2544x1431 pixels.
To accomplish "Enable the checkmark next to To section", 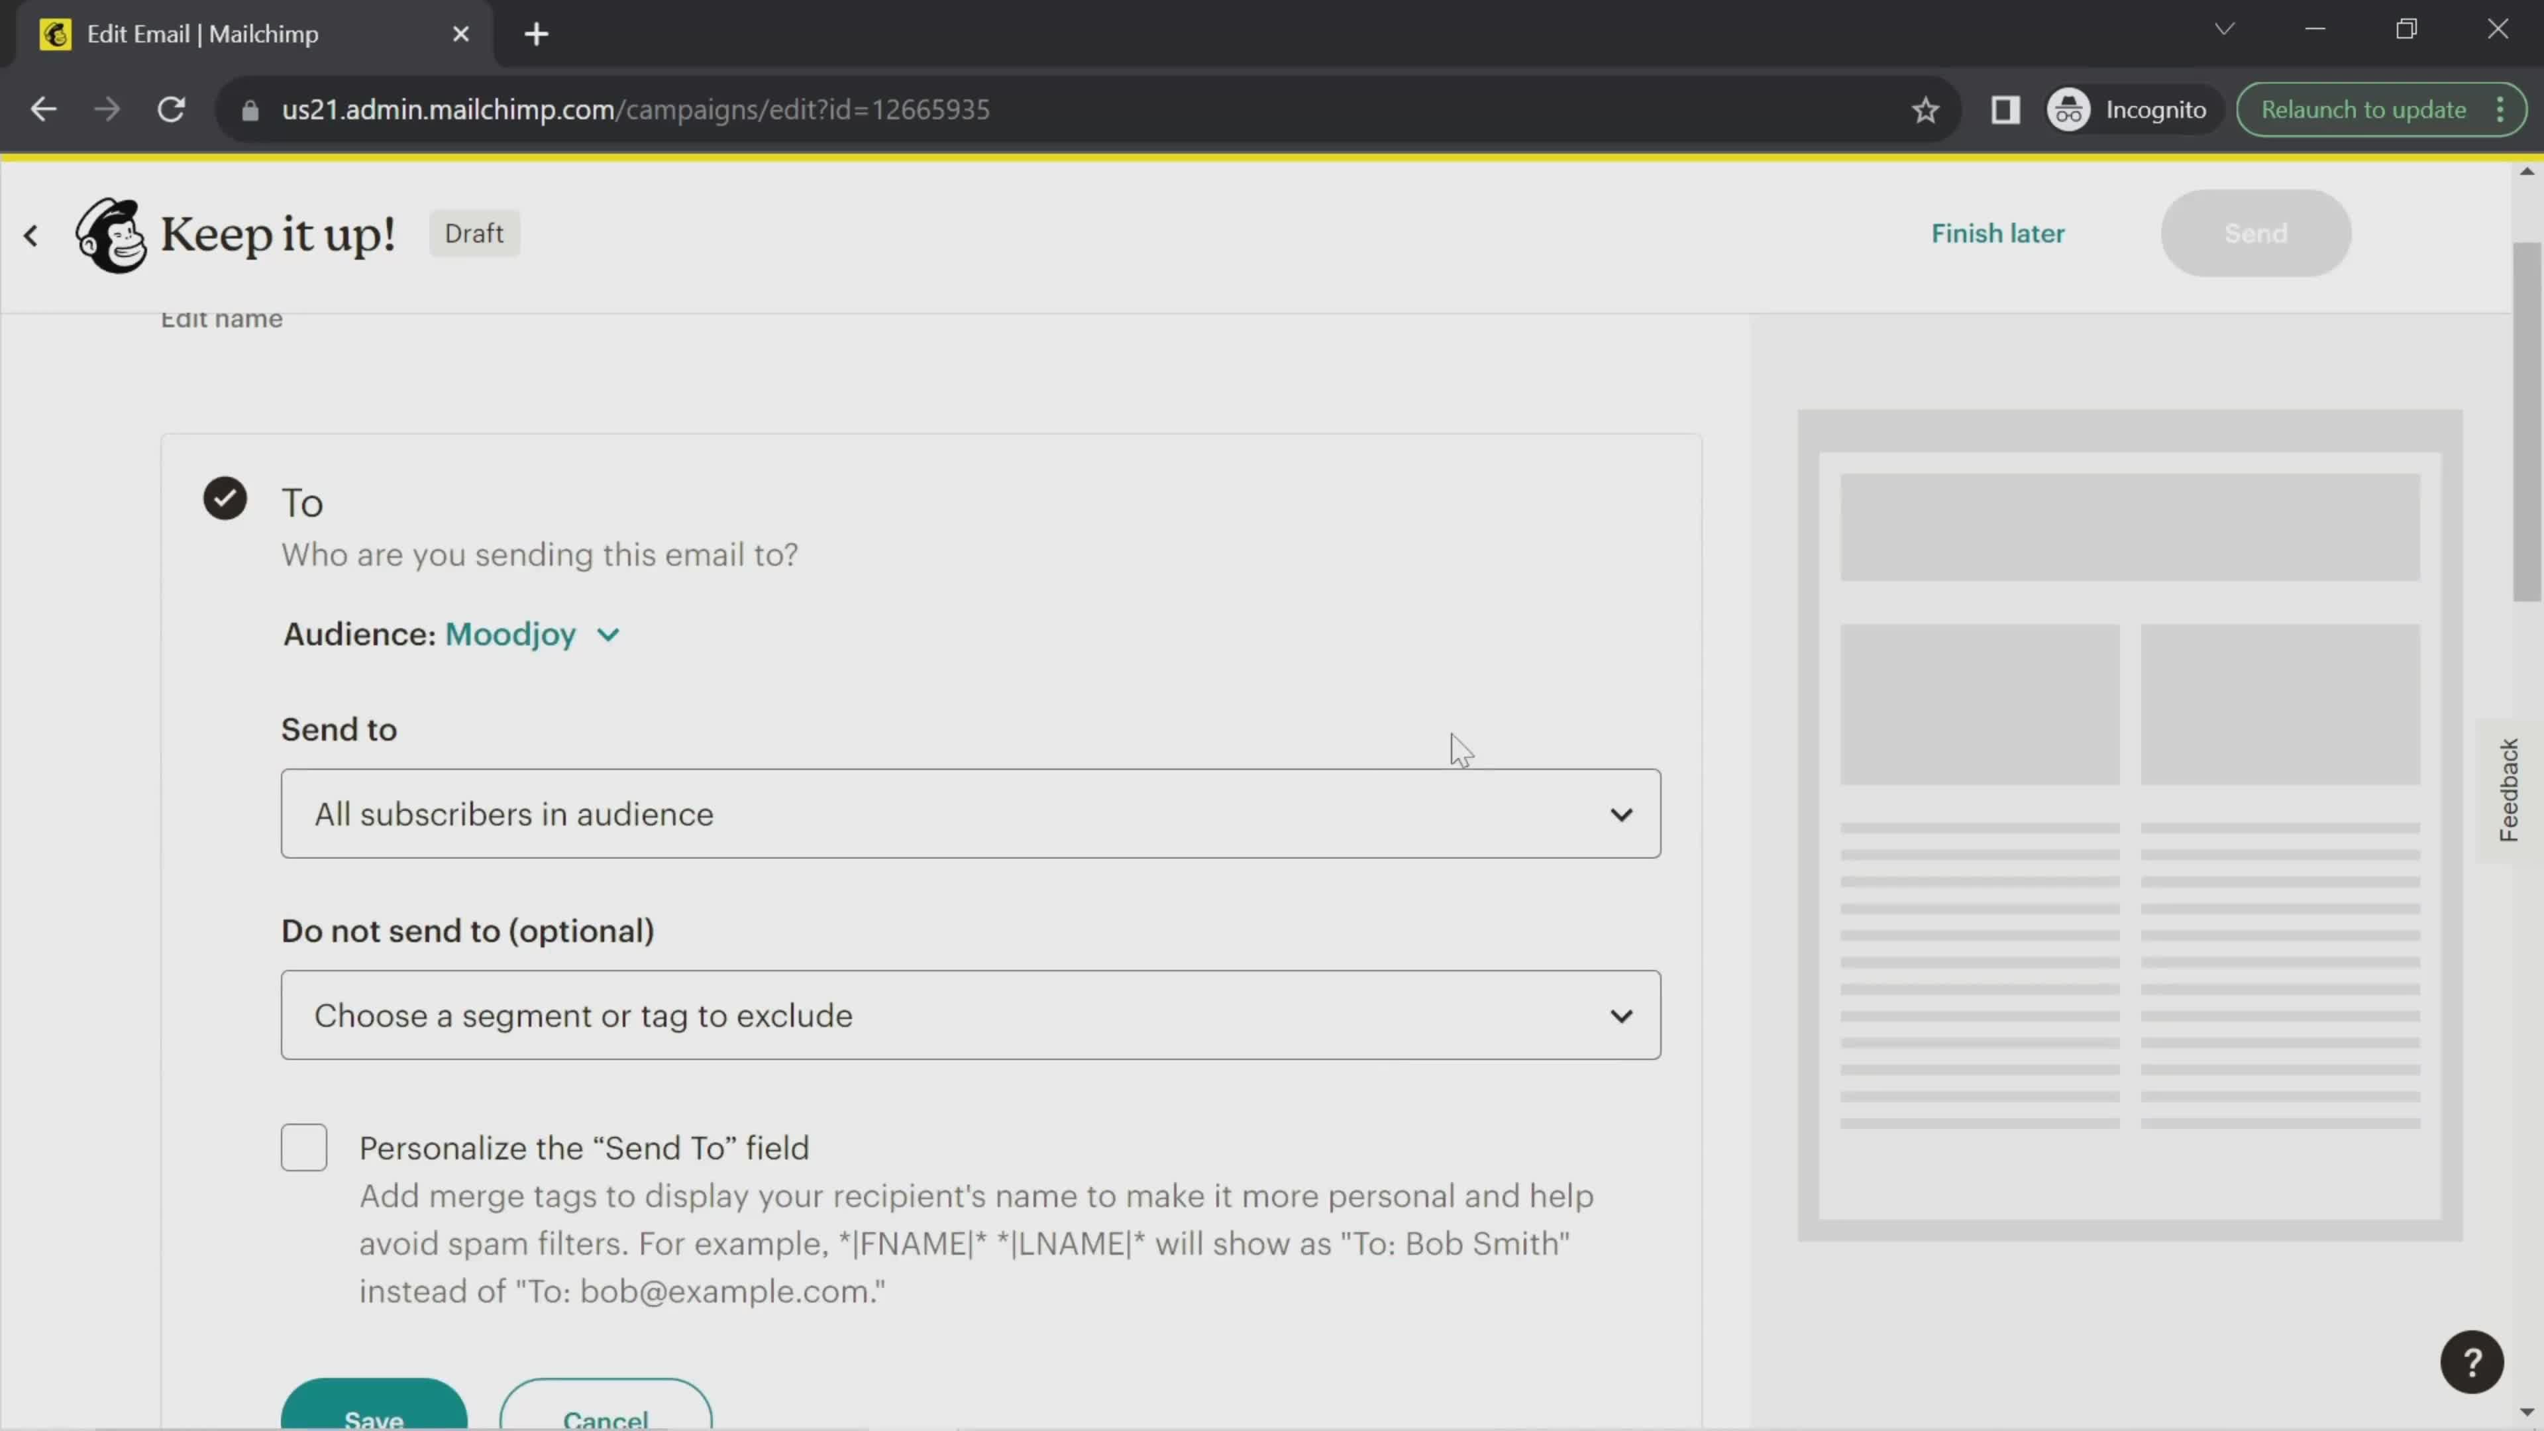I will 224,500.
